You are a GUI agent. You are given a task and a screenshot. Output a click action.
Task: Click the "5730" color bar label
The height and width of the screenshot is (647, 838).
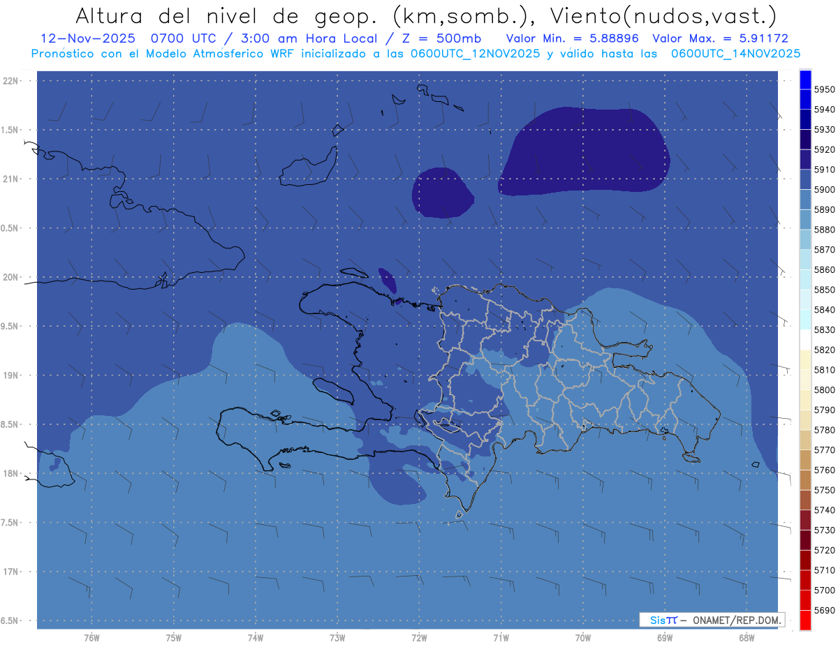point(824,530)
